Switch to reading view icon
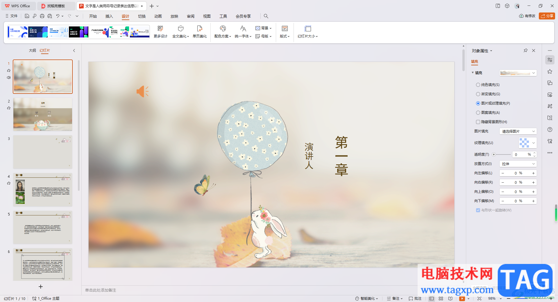The width and height of the screenshot is (558, 302). [x=450, y=299]
